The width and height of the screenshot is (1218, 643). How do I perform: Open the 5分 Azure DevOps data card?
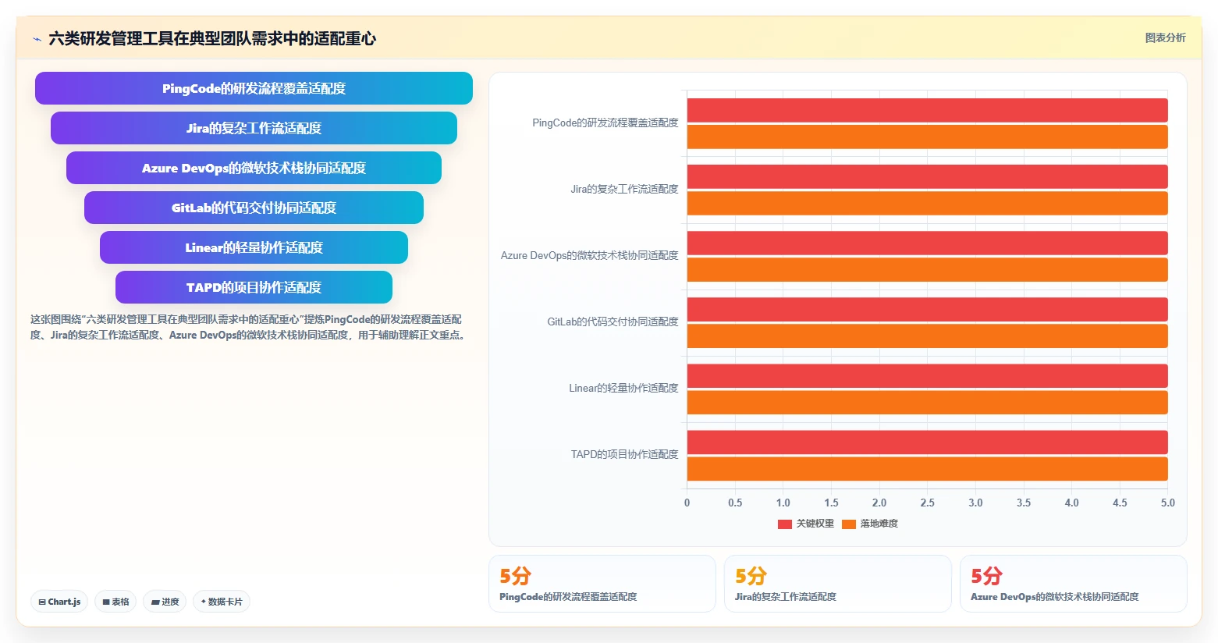point(1073,584)
